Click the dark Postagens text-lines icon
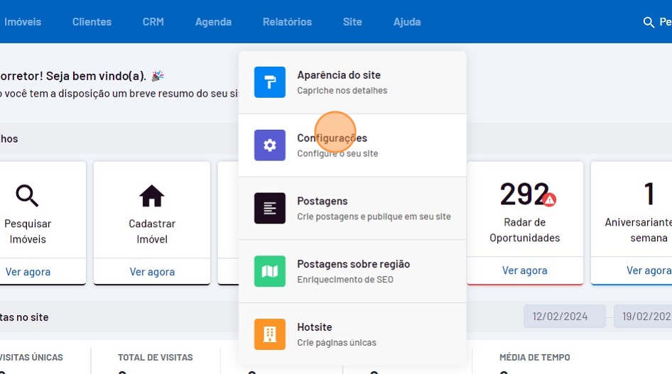Screen dimensions: 672x374 (x=269, y=209)
